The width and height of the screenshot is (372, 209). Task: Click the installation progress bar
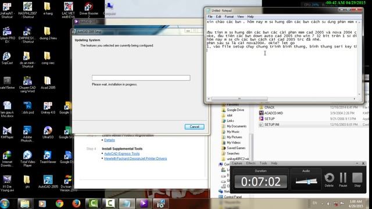(x=141, y=78)
